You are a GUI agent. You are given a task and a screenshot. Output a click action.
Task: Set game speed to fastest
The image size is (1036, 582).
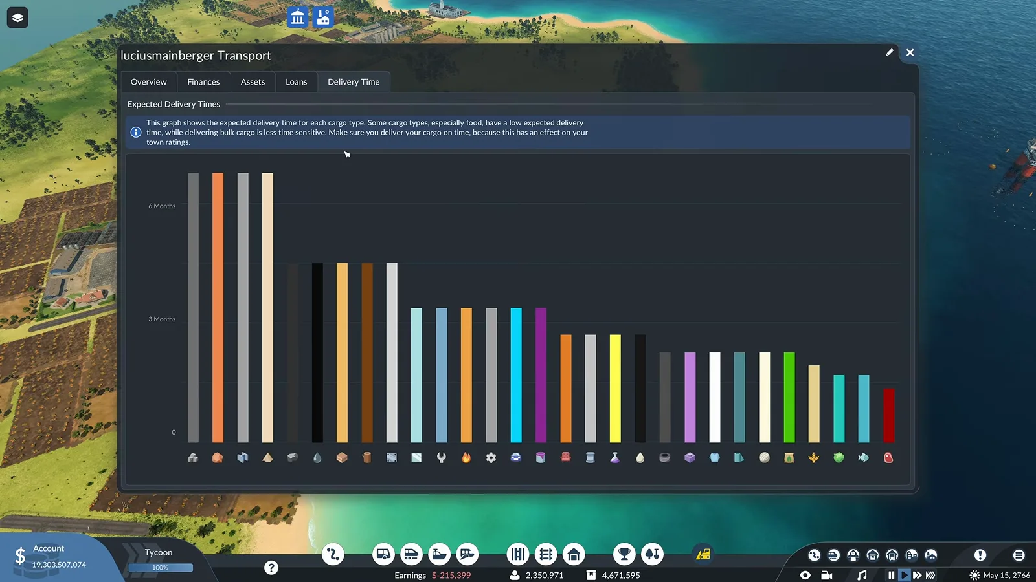(930, 575)
